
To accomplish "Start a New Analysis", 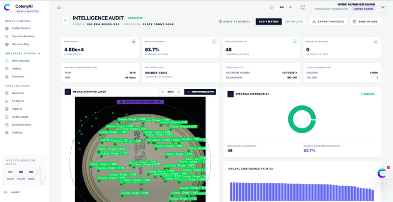I will point(21,61).
